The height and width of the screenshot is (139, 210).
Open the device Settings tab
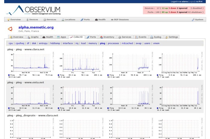[171, 37]
